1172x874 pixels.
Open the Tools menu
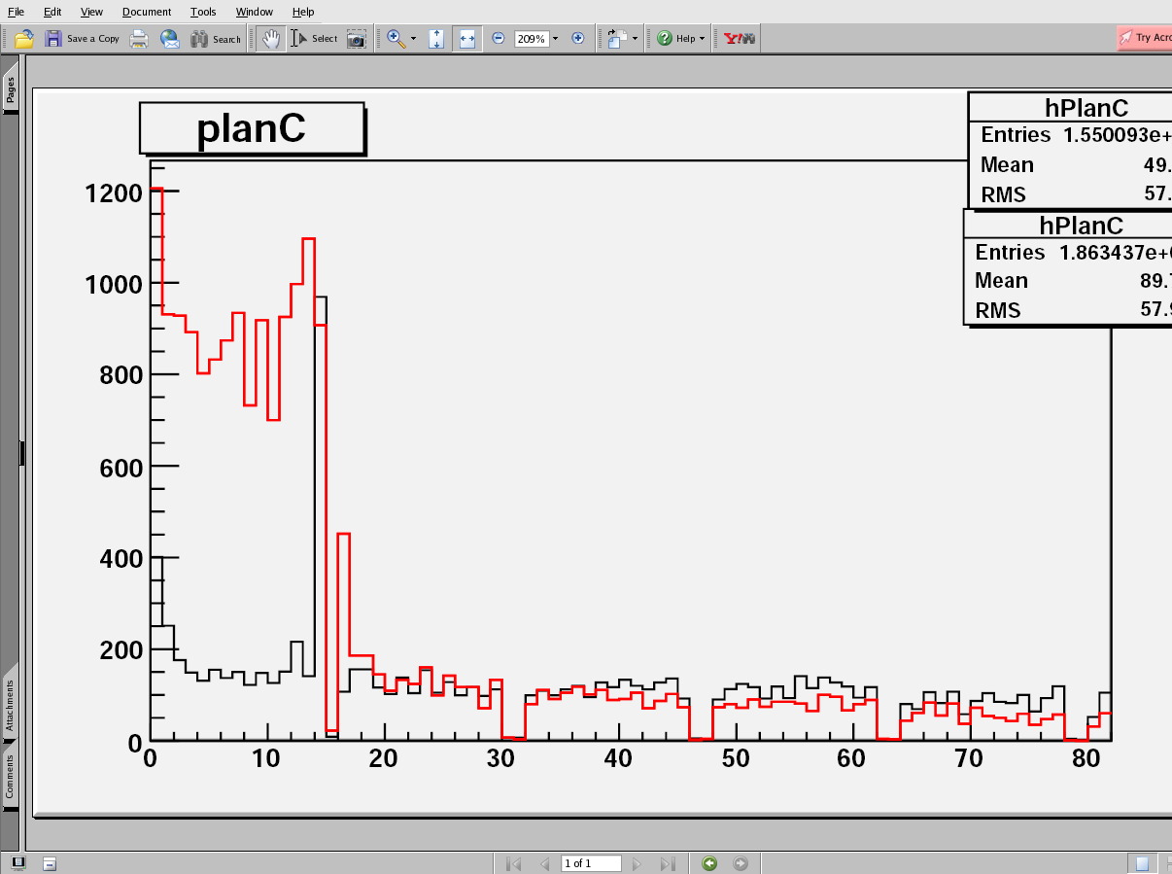[x=203, y=12]
